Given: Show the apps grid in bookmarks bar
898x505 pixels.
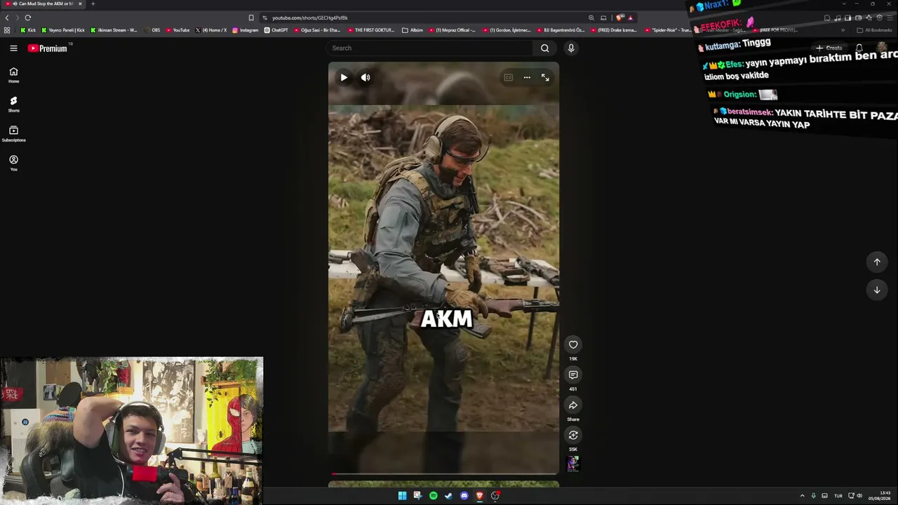Looking at the screenshot, I should (7, 30).
